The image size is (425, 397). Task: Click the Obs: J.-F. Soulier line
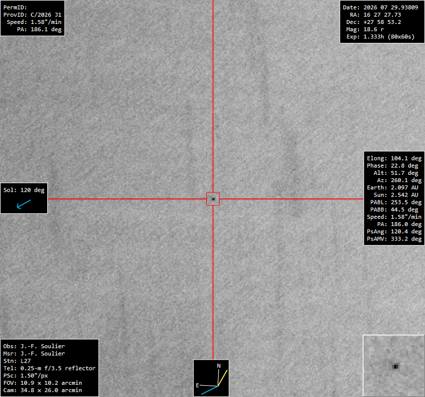(x=34, y=346)
